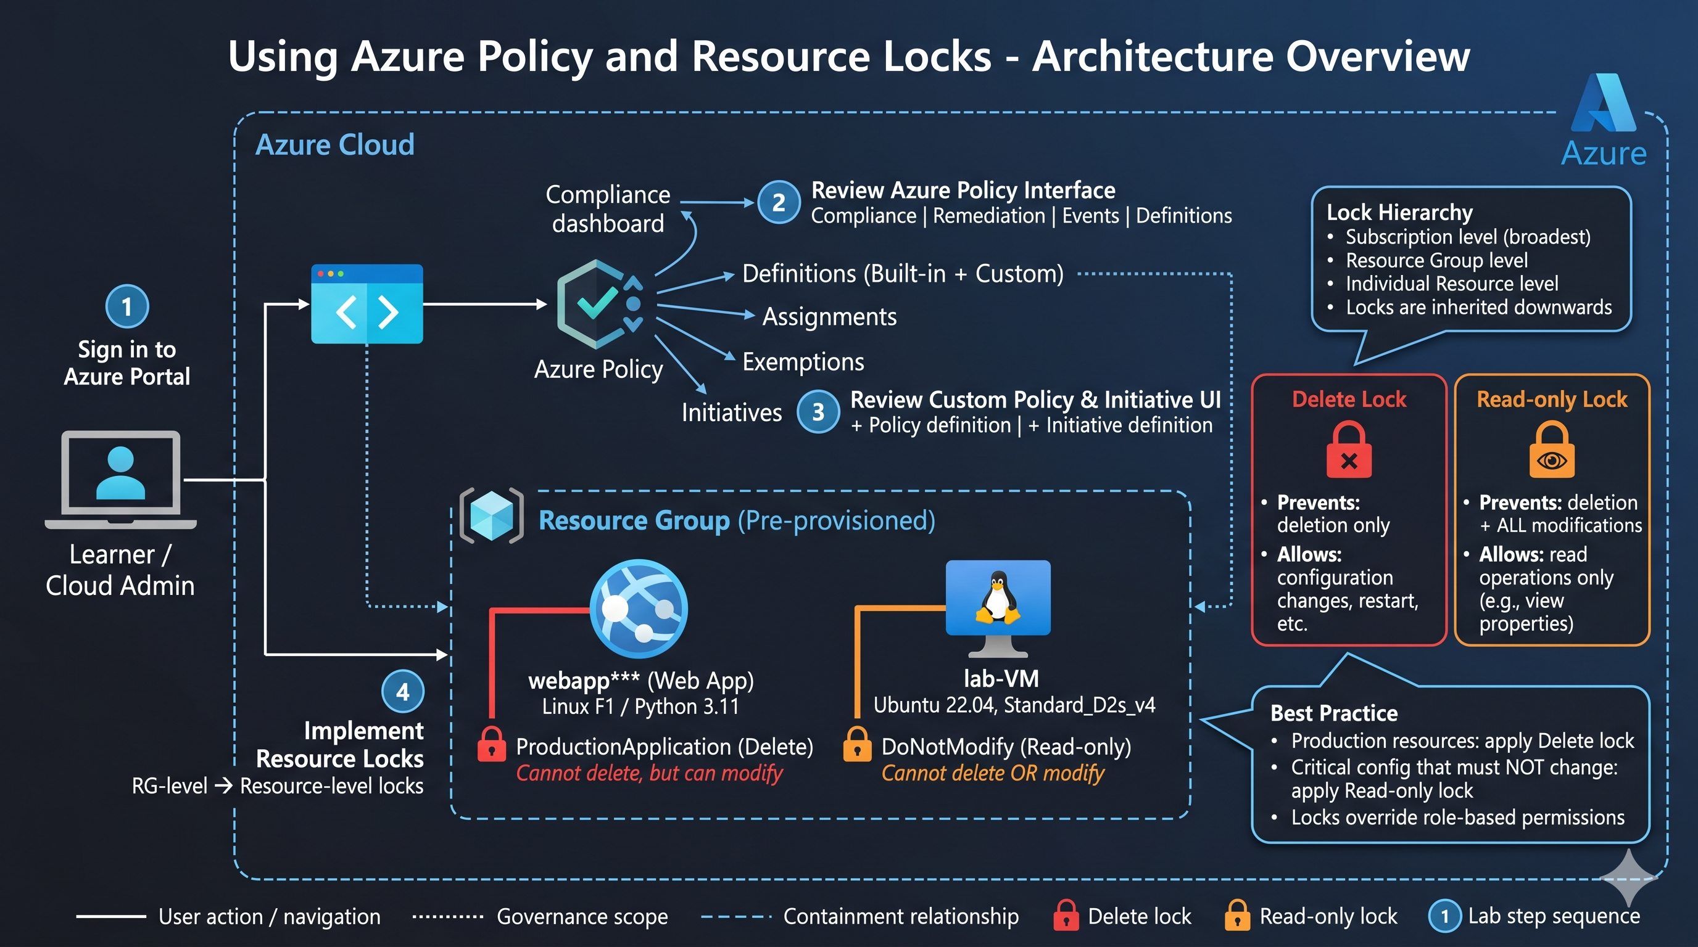Click 'webapp*** (Web App)' label
This screenshot has height=947, width=1698.
(x=640, y=680)
